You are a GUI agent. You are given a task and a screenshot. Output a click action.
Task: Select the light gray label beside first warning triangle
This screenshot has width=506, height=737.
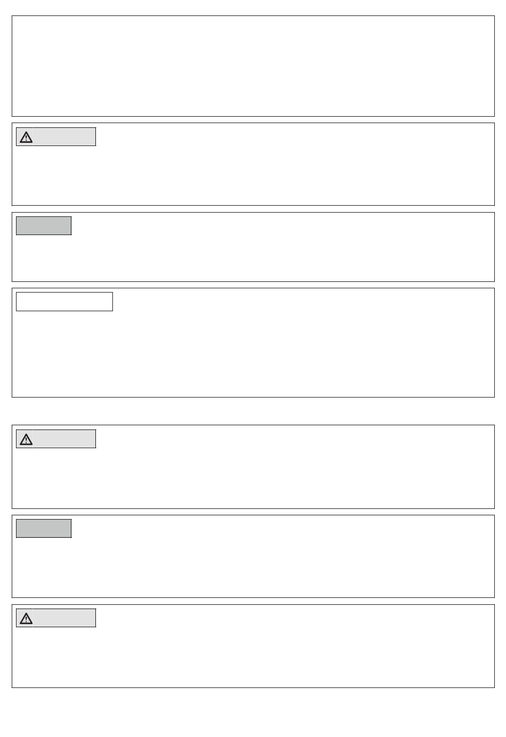click(64, 137)
